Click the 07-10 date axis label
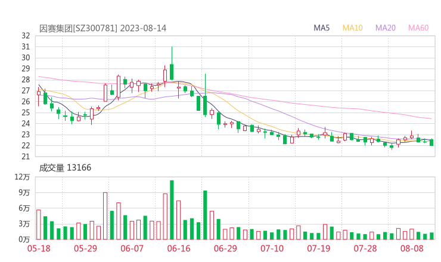This screenshot has width=441, height=262. [x=272, y=248]
